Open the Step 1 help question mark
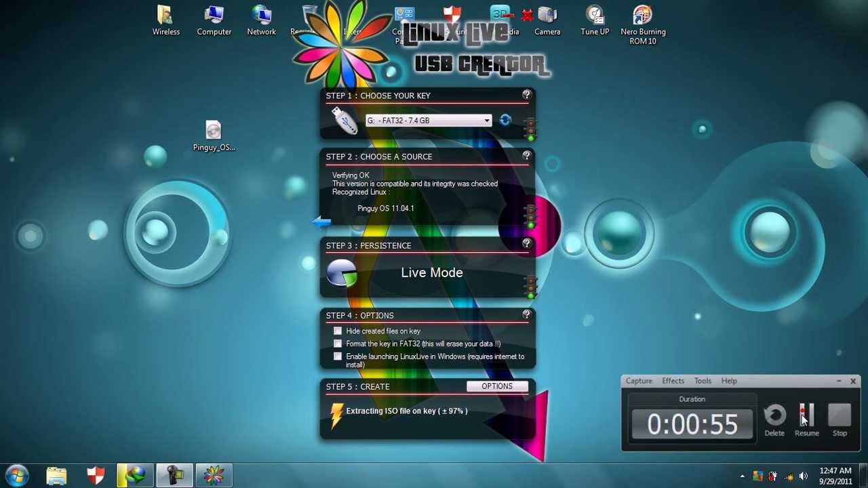 (526, 95)
